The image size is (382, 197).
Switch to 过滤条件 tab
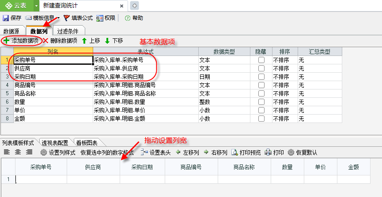(x=68, y=31)
